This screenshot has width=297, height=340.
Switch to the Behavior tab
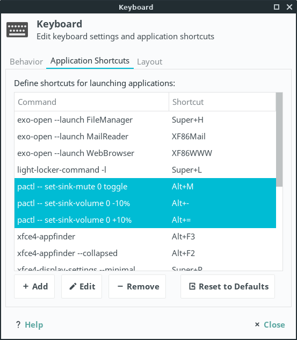[26, 62]
